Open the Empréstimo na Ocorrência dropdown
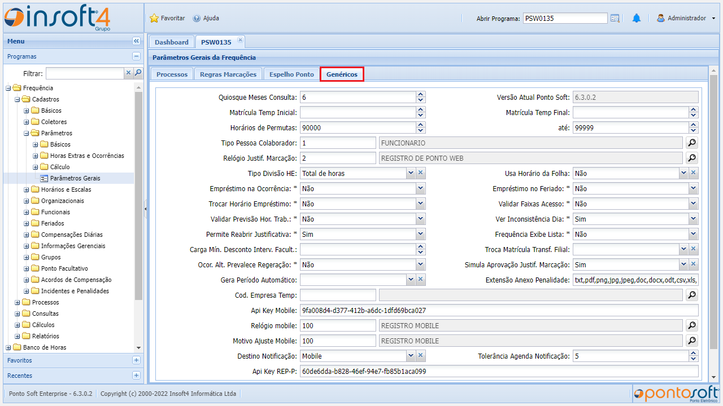The height and width of the screenshot is (406, 723). tap(420, 188)
